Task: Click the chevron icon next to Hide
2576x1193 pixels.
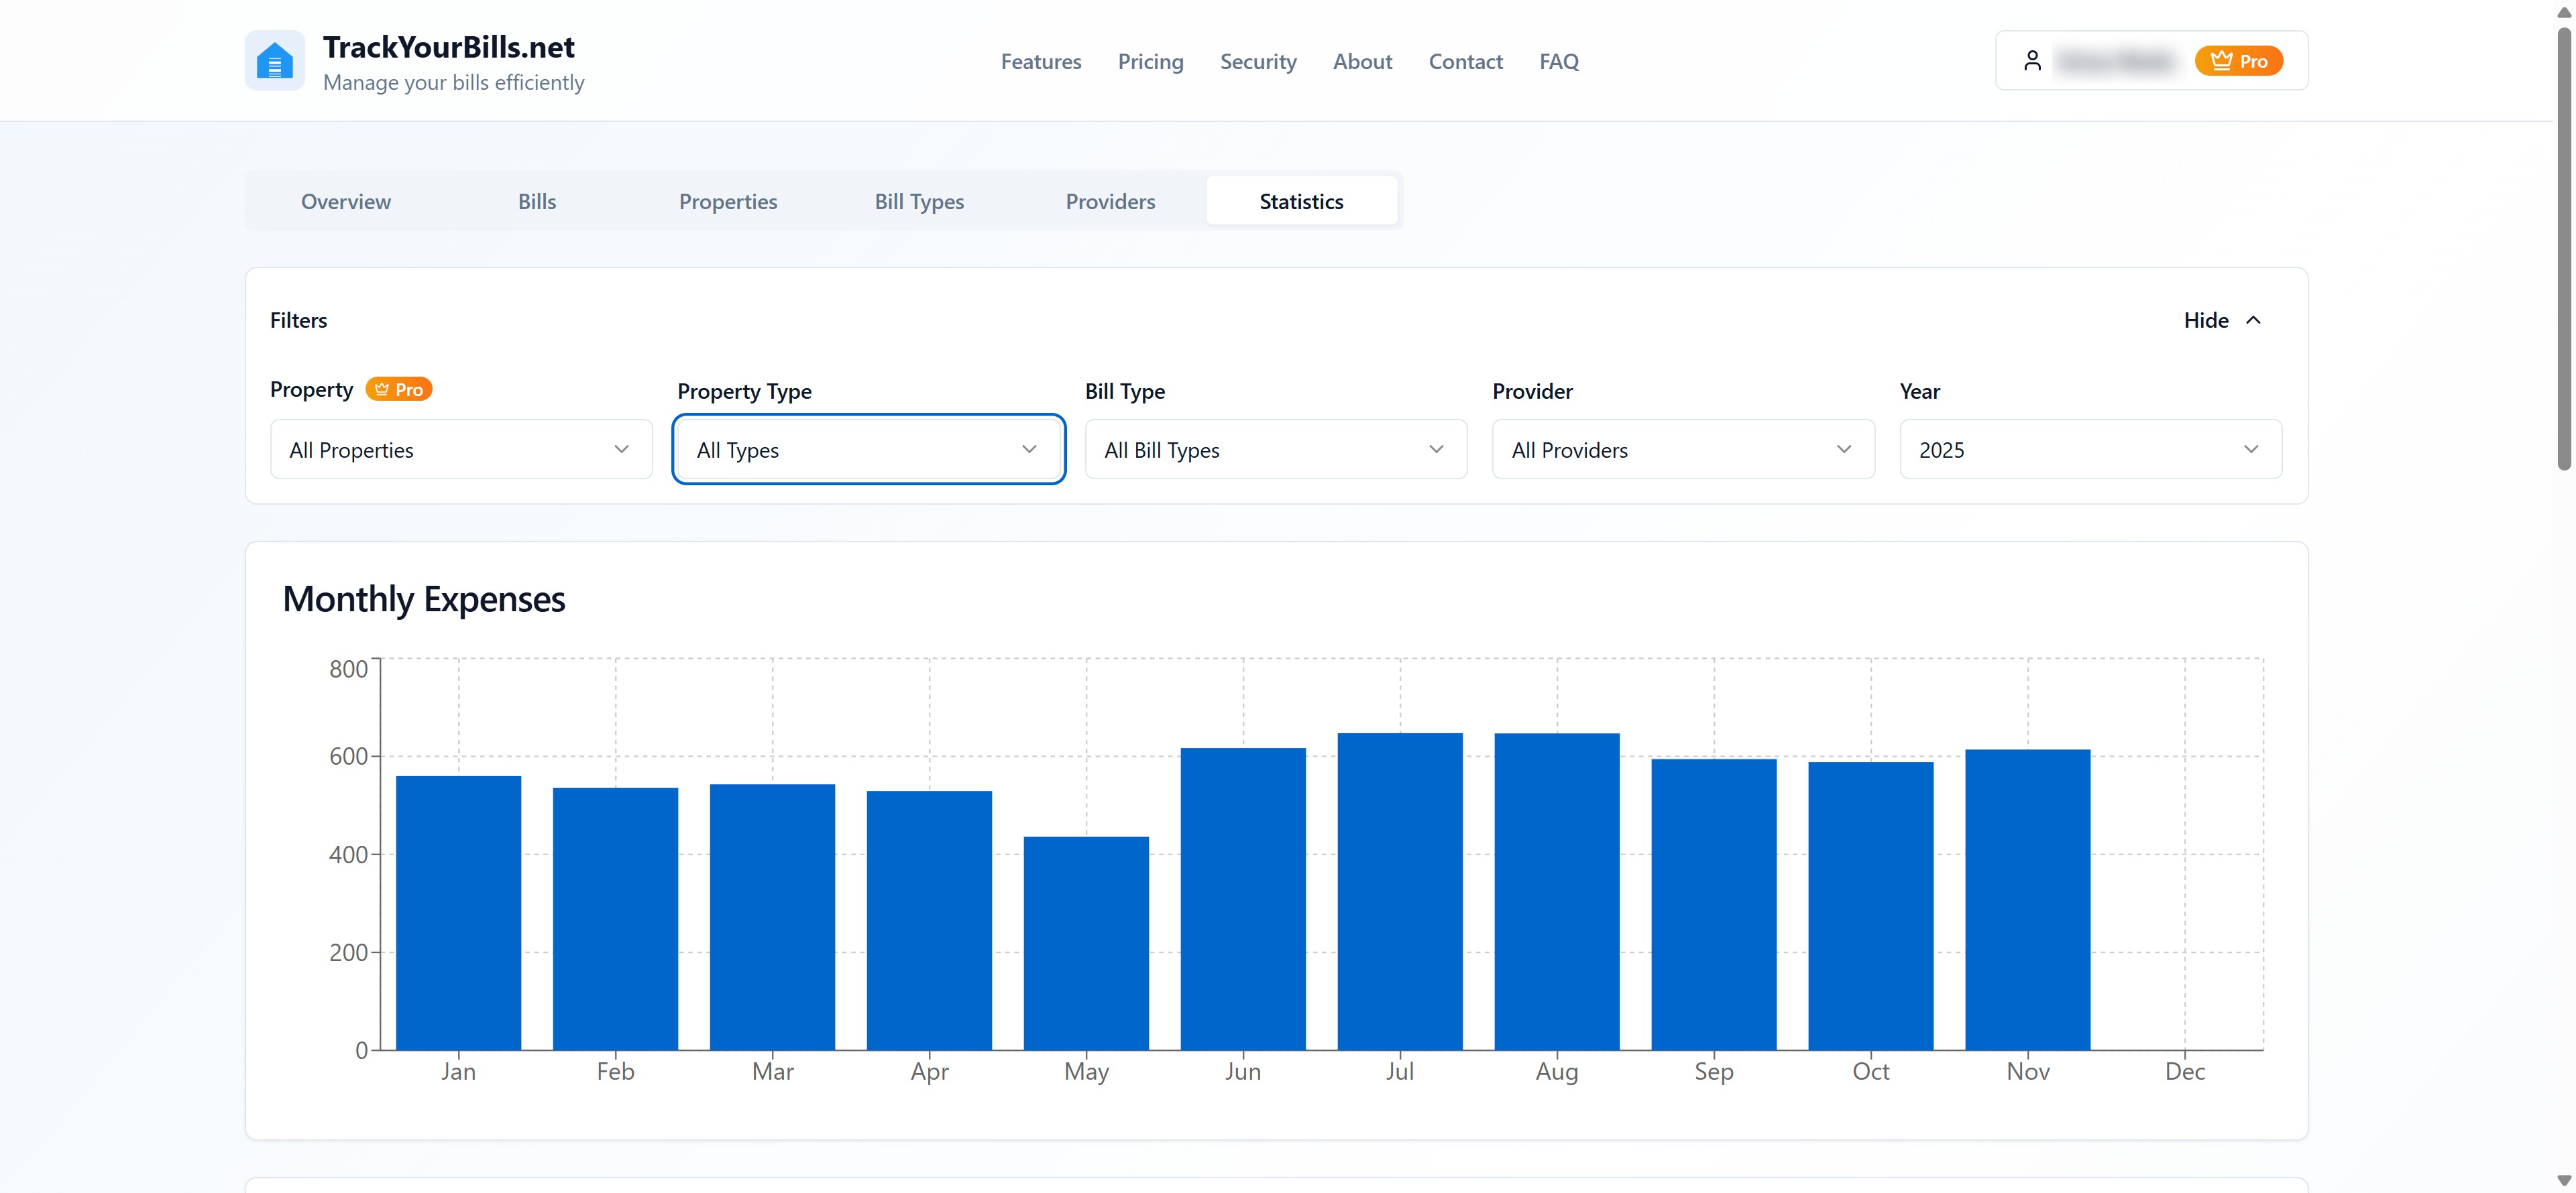Action: pyautogui.click(x=2255, y=320)
